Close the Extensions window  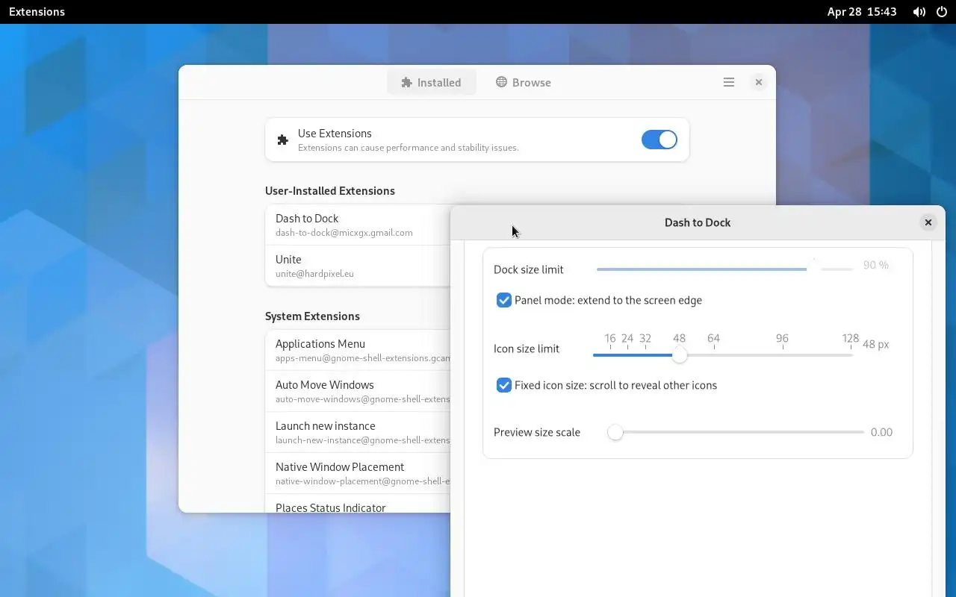point(758,82)
